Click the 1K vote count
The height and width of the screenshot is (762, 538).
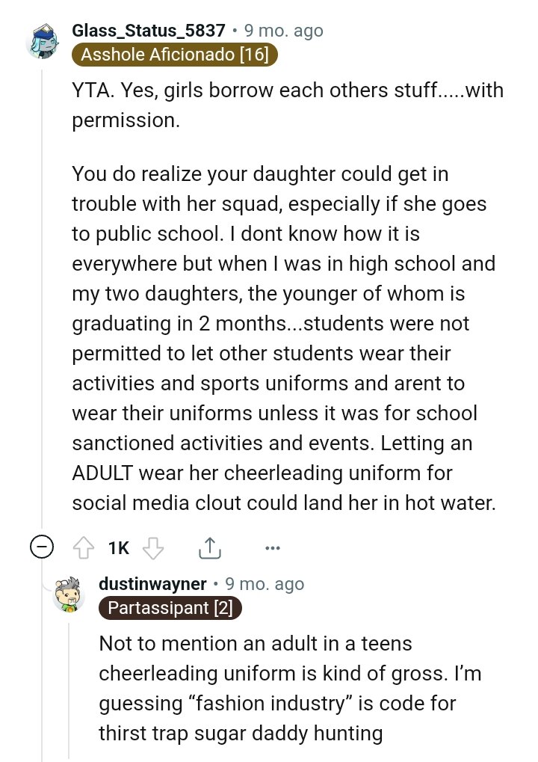click(117, 547)
